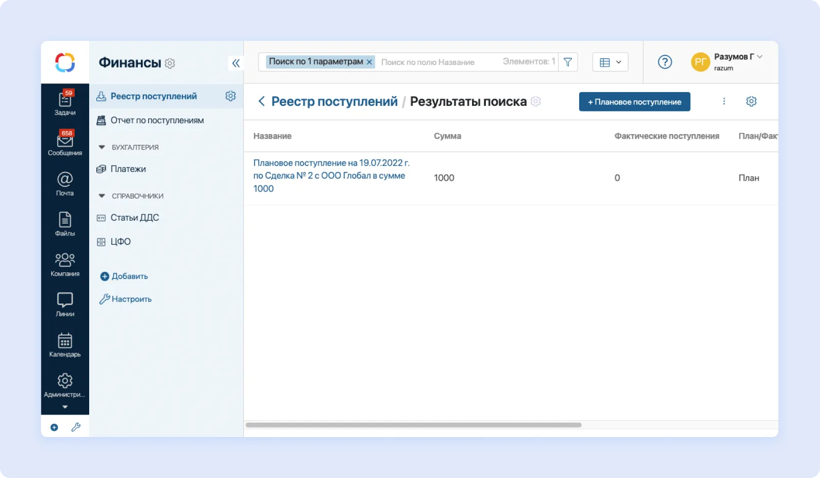The image size is (820, 478).
Task: Collapse the Финансы side panel
Action: 236,63
